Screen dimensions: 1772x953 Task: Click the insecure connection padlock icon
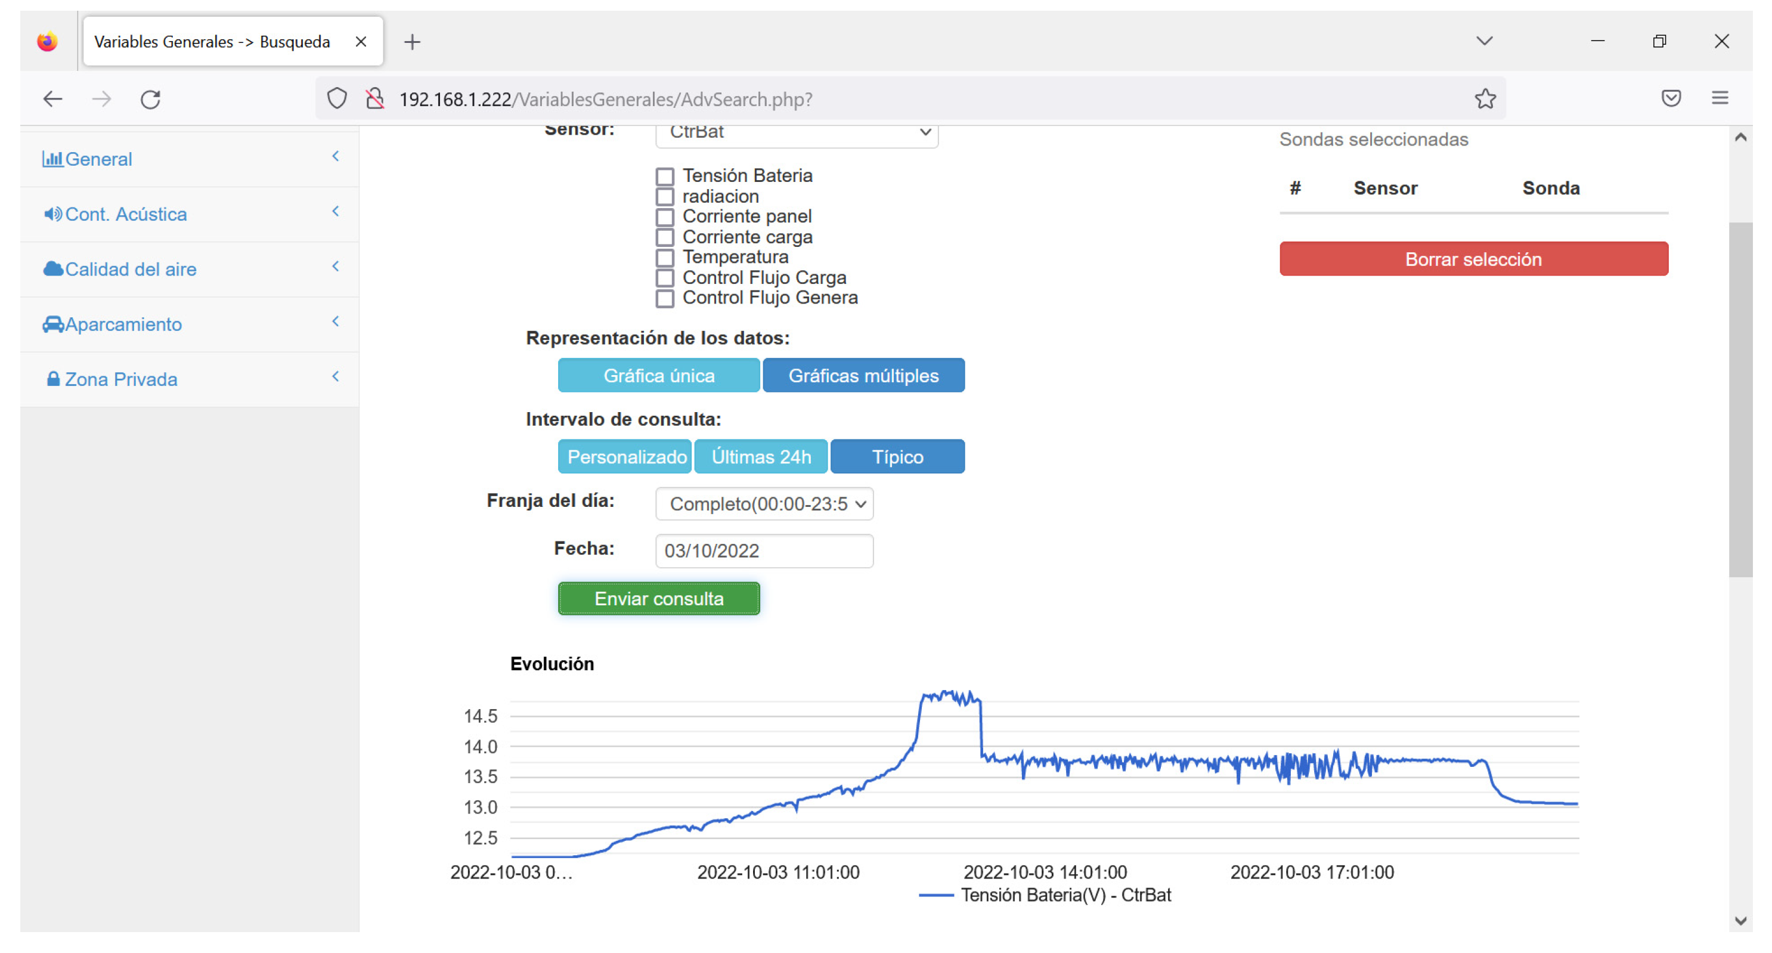(375, 99)
